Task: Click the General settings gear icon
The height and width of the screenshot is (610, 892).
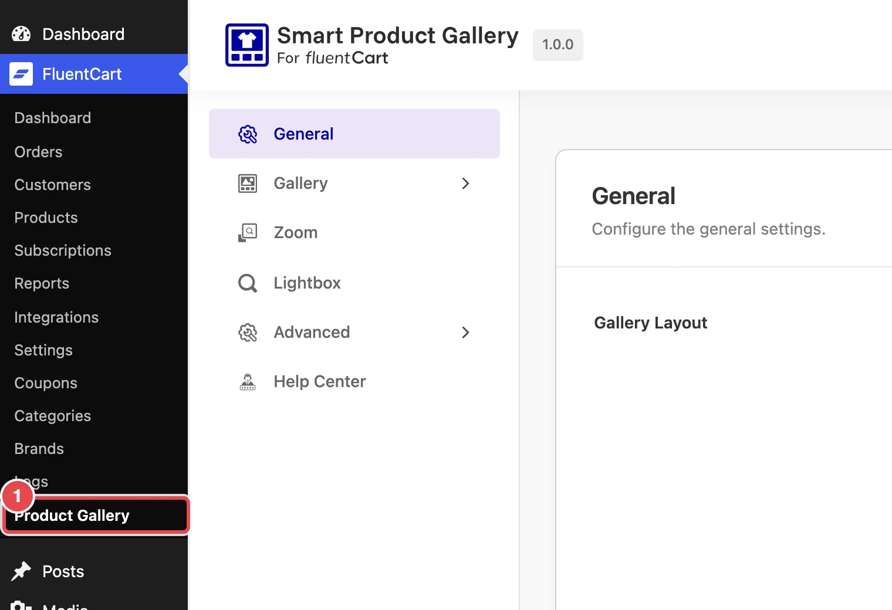Action: 248,134
